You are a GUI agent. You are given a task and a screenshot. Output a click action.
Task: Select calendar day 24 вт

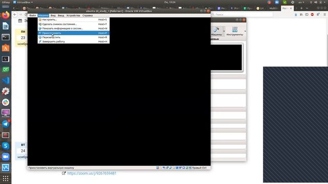tap(21, 151)
